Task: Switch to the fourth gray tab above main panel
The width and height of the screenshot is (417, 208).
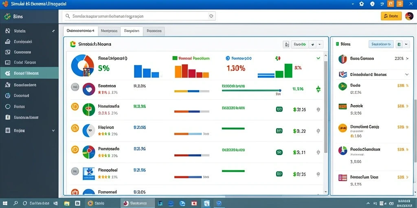Action: click(154, 31)
